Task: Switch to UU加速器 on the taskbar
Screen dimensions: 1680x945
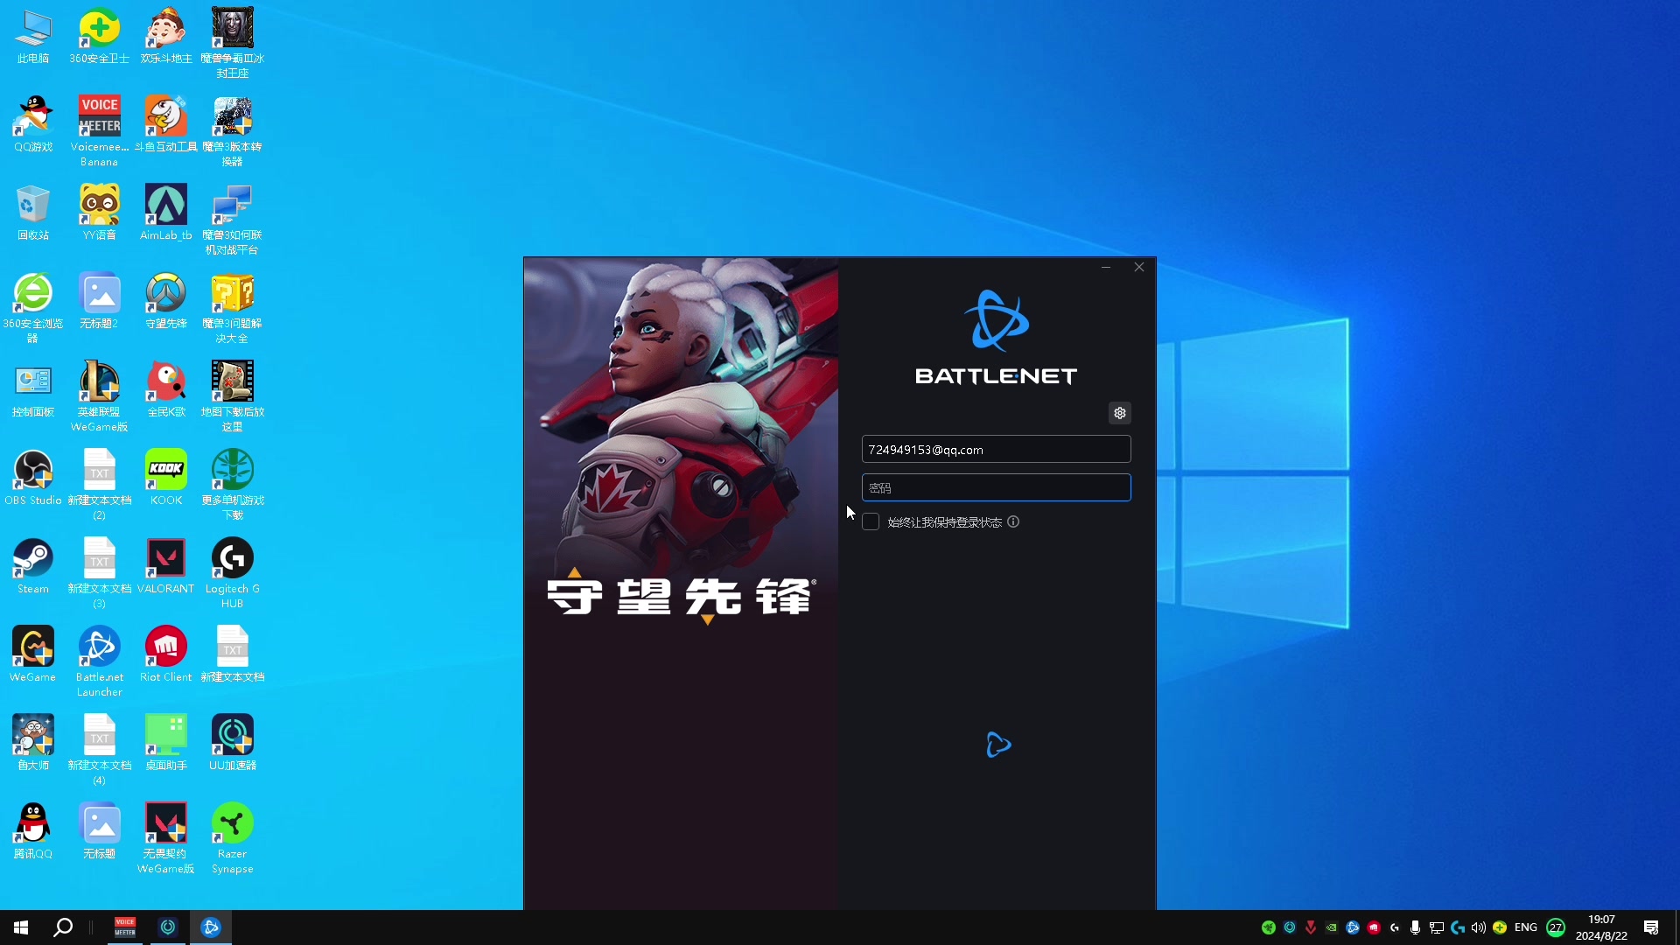Action: (168, 927)
